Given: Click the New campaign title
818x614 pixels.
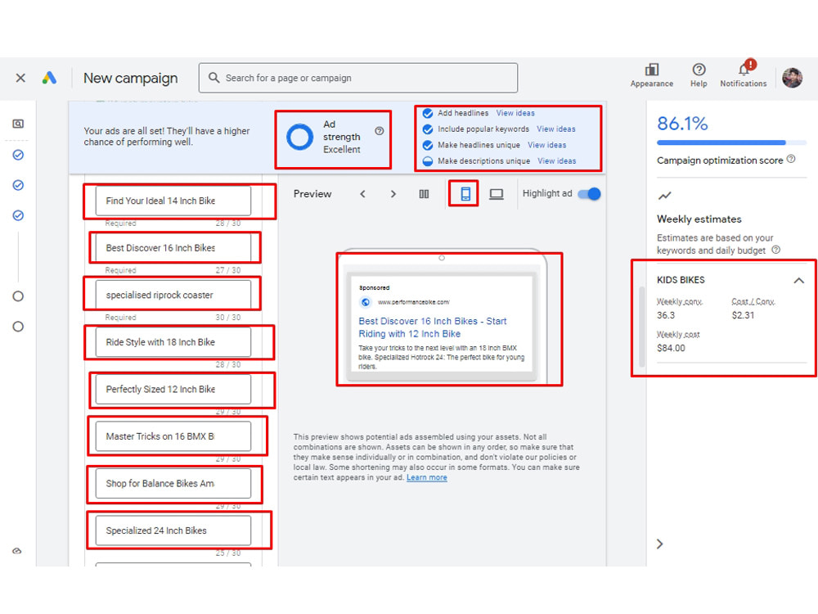Looking at the screenshot, I should [x=130, y=79].
